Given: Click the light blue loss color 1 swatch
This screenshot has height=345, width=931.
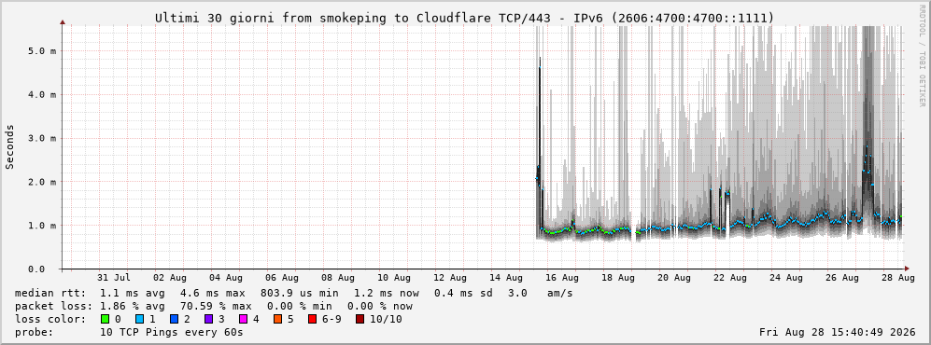Looking at the screenshot, I should [x=139, y=319].
